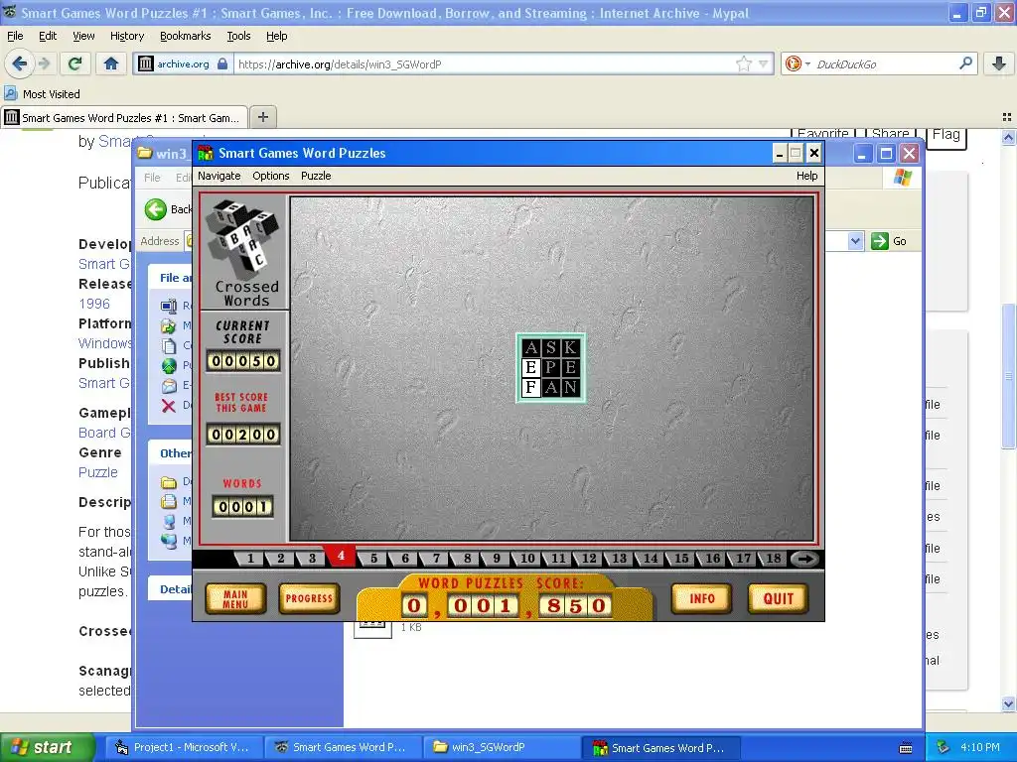Advance puzzle list with right arrow
This screenshot has height=762, width=1017.
click(804, 560)
